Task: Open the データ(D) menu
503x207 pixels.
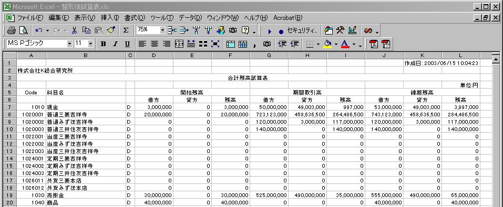Action: [190, 18]
